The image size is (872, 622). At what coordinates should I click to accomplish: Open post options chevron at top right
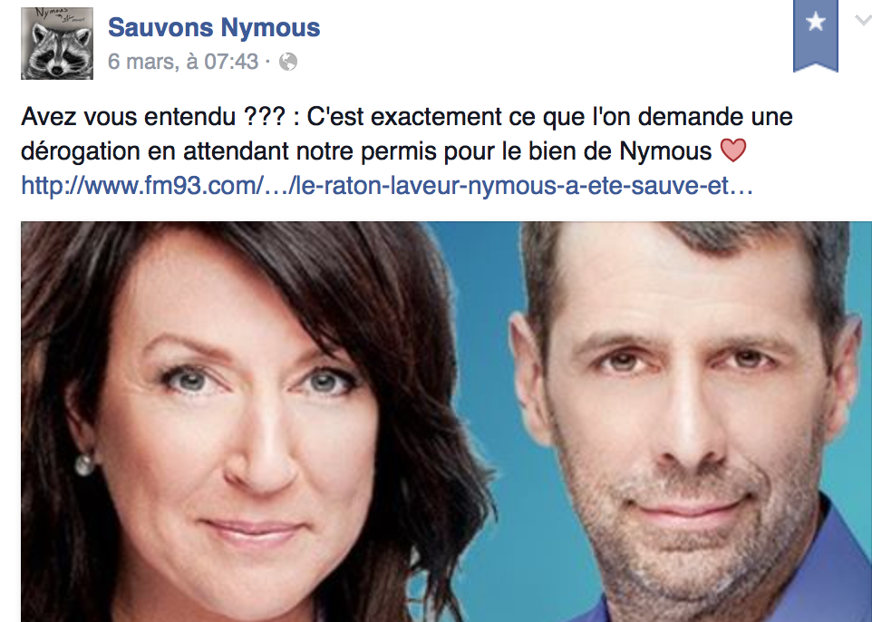[864, 21]
